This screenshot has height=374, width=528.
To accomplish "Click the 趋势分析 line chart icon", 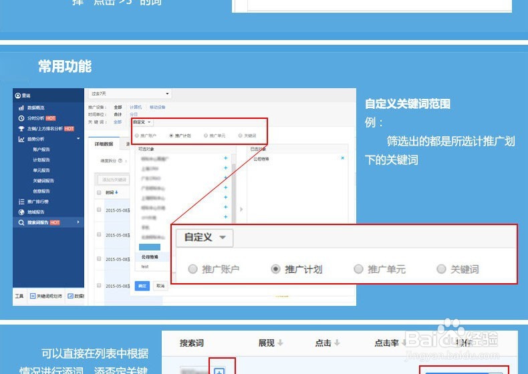I will point(21,139).
